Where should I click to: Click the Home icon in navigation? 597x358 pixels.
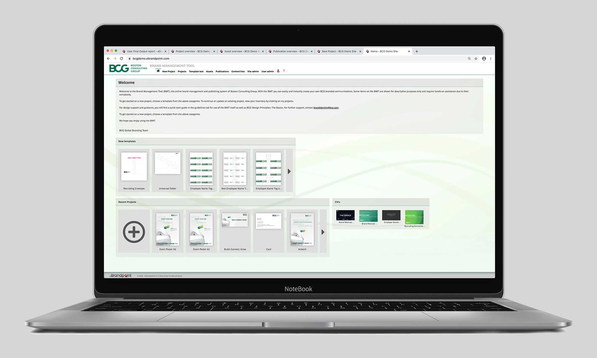158,71
